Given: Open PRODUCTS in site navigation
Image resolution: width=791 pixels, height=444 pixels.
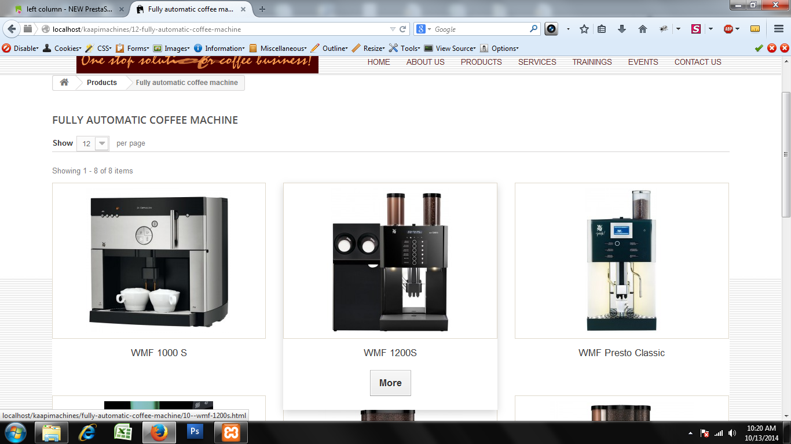Looking at the screenshot, I should tap(481, 62).
